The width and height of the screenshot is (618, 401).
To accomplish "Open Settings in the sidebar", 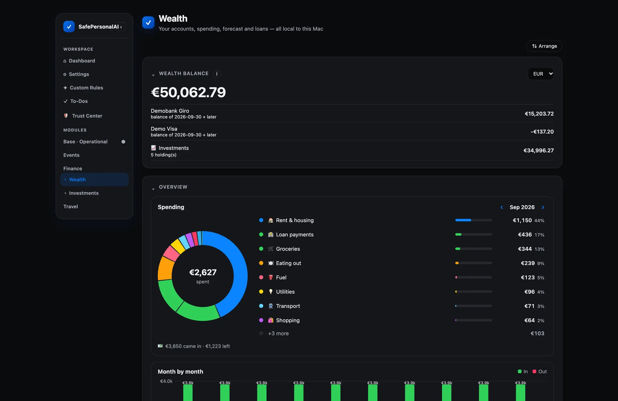I will point(94,74).
